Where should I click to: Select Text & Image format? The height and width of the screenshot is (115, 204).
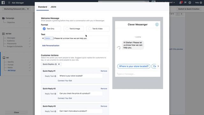click(x=74, y=29)
